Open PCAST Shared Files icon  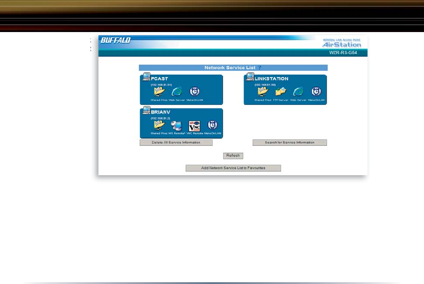point(159,92)
